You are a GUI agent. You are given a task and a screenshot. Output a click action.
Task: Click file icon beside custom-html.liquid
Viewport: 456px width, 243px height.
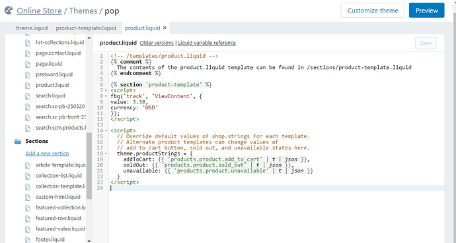click(x=28, y=198)
